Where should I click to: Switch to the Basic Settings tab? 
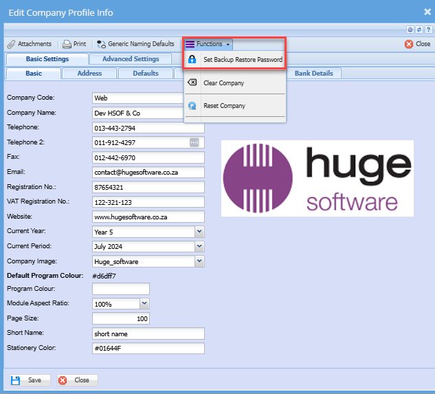(47, 59)
